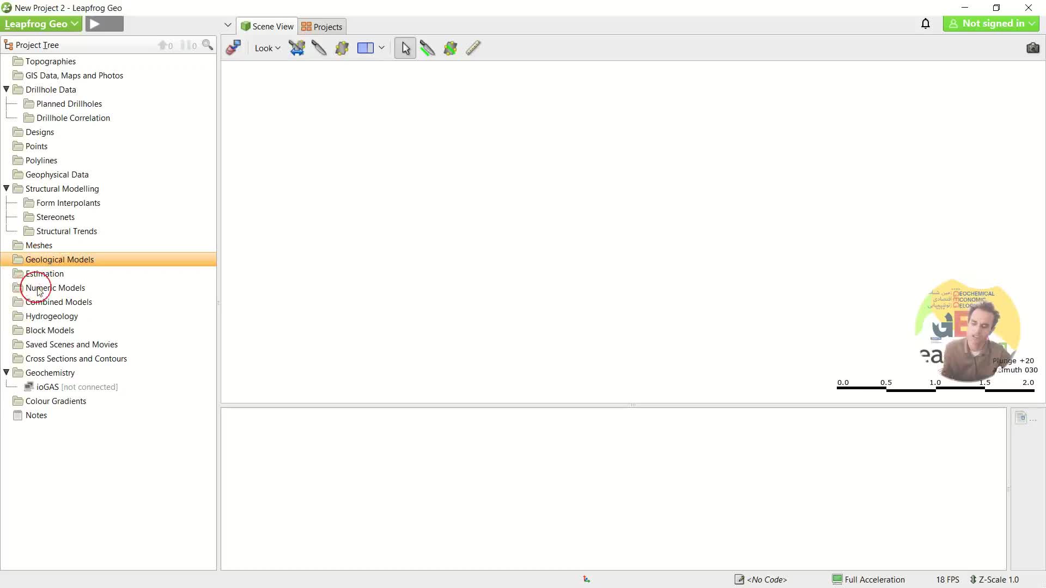Screen dimensions: 1046x588
Task: Switch to the Projects tab
Action: 322,27
